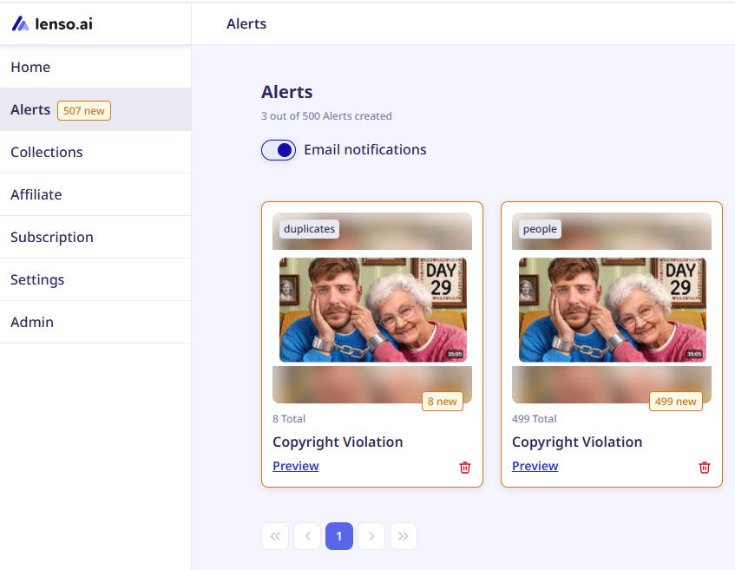This screenshot has width=735, height=570.
Task: Go to the first page of alerts
Action: click(275, 536)
